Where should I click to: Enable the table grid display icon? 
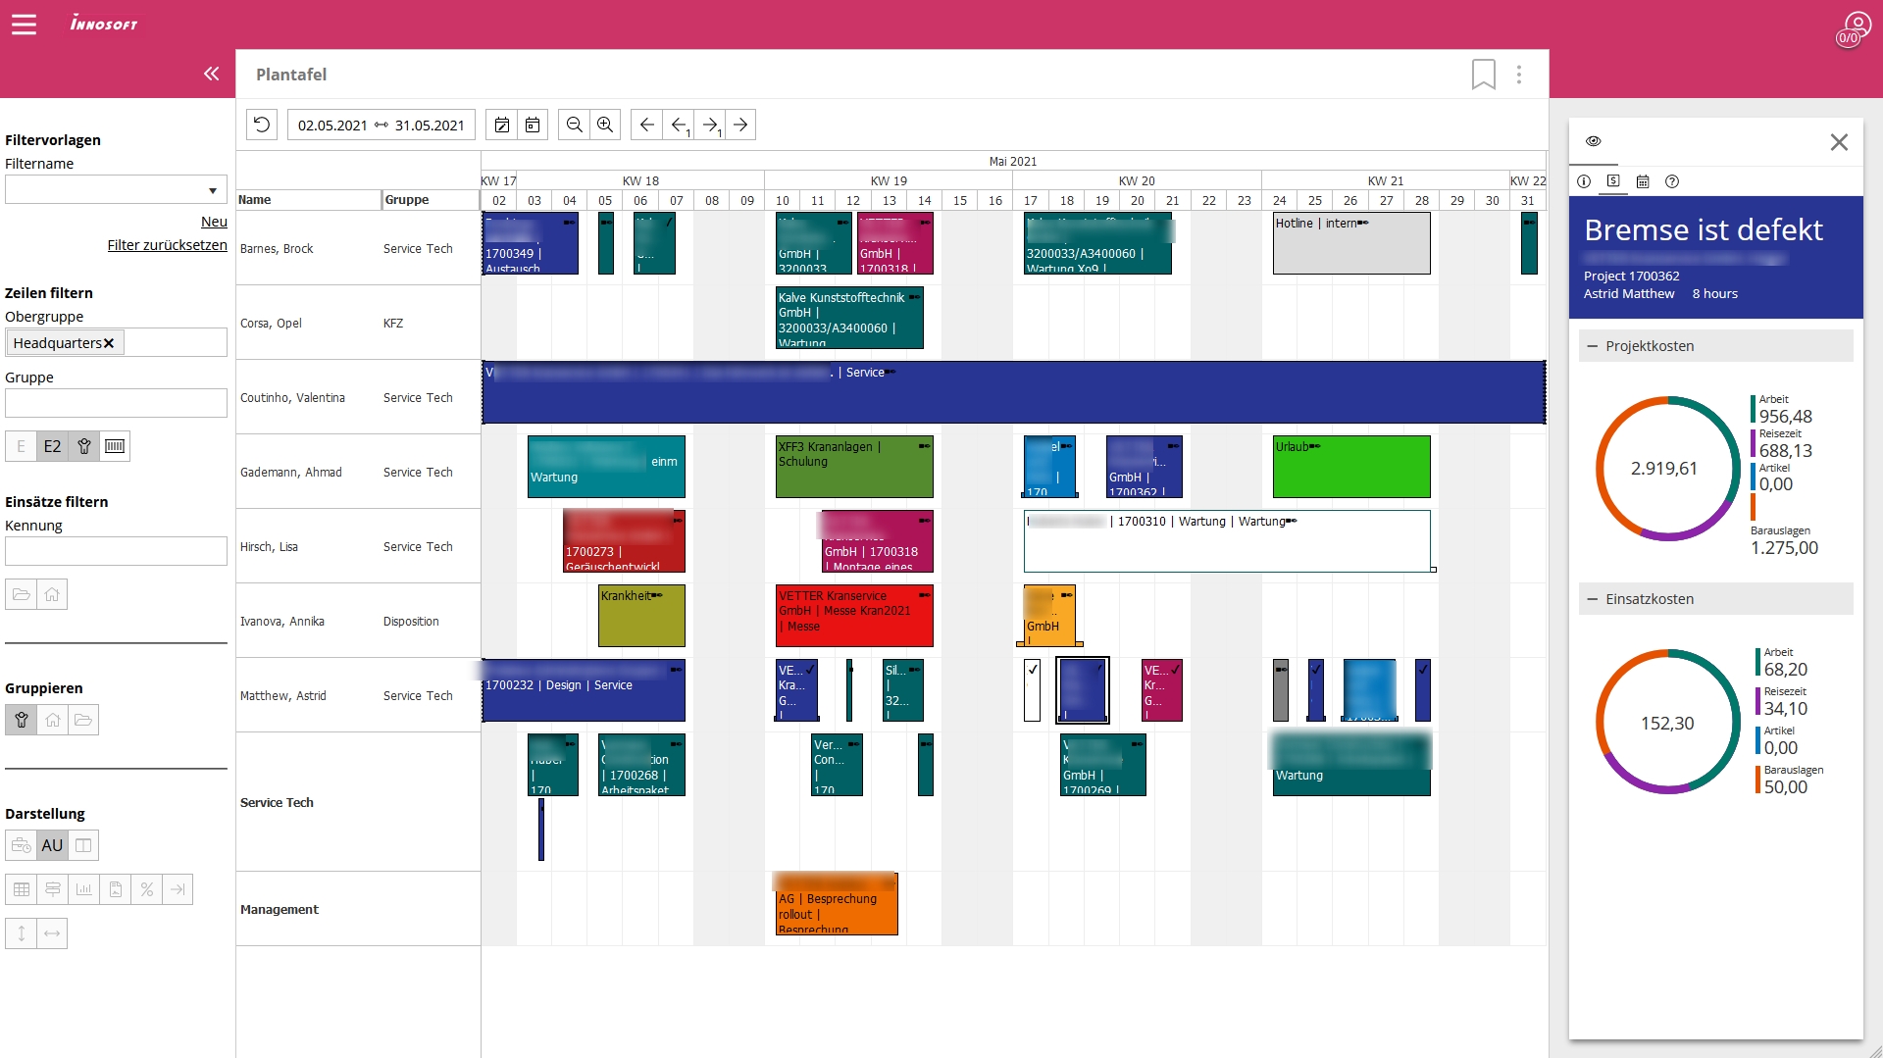[x=21, y=889]
